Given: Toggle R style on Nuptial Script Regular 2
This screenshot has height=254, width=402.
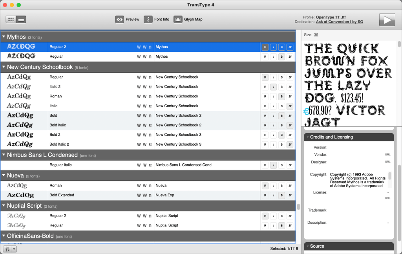Looking at the screenshot, I should tap(265, 216).
